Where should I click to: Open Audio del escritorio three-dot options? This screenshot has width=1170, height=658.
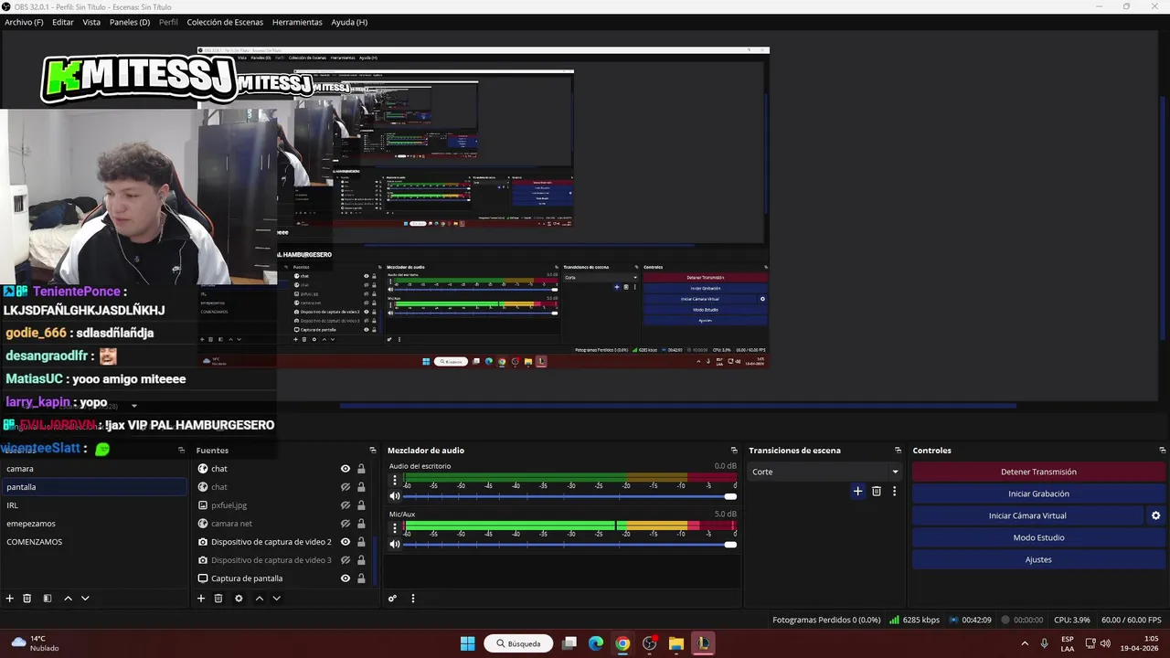click(395, 481)
